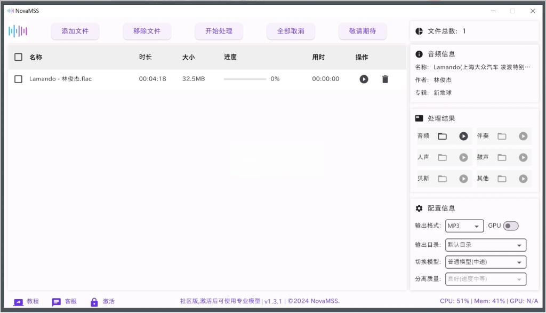The height and width of the screenshot is (313, 546).
Task: Play the 贝斯 result
Action: coord(463,179)
